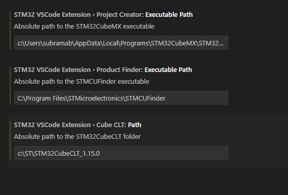Click the "Project Creator:" category label
Screen dimensions: 288x195
click(120, 15)
